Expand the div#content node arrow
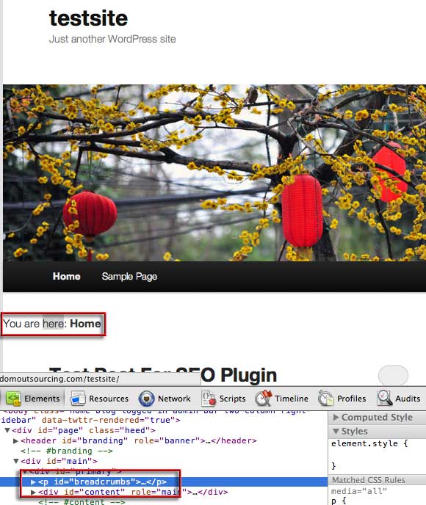Viewport: 426px width, 505px height. pos(33,493)
